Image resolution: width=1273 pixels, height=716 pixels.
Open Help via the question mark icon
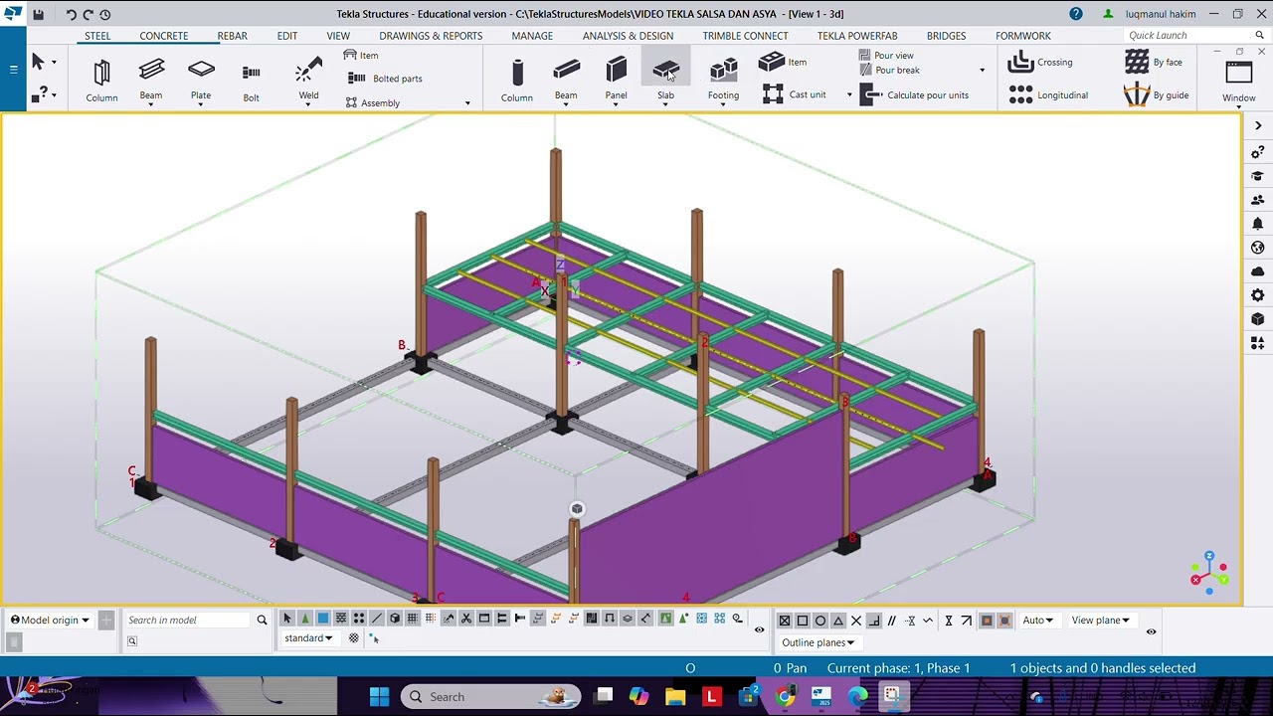[1076, 14]
